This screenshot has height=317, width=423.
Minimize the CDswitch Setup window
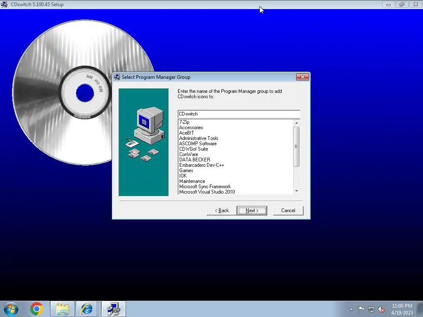388,4
